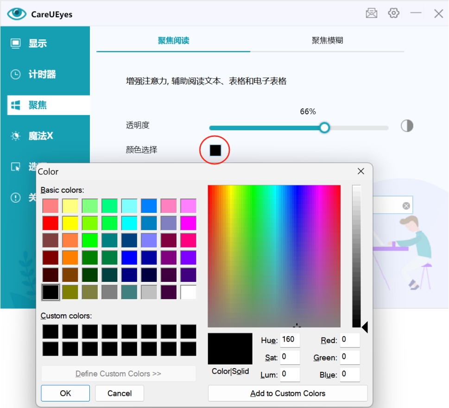Screen dimensions: 449x408
Task: Choose the white basic color swatch
Action: (188, 292)
